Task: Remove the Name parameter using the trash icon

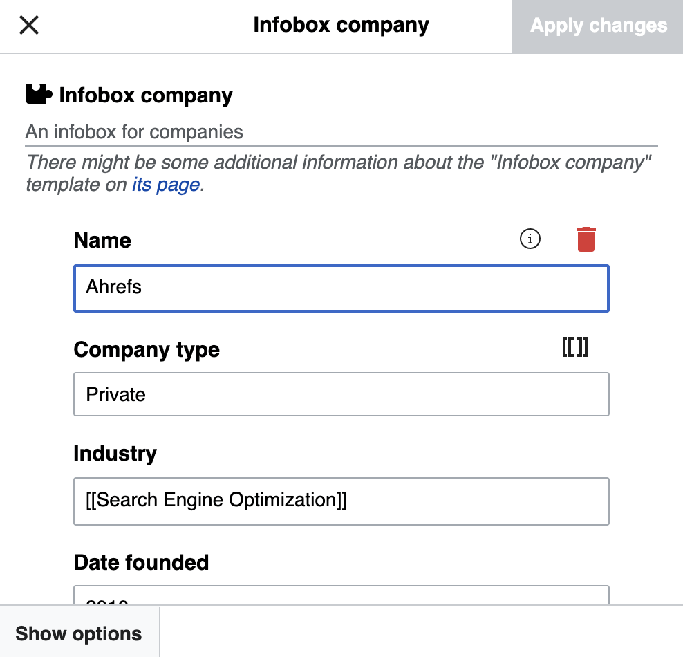Action: tap(586, 238)
